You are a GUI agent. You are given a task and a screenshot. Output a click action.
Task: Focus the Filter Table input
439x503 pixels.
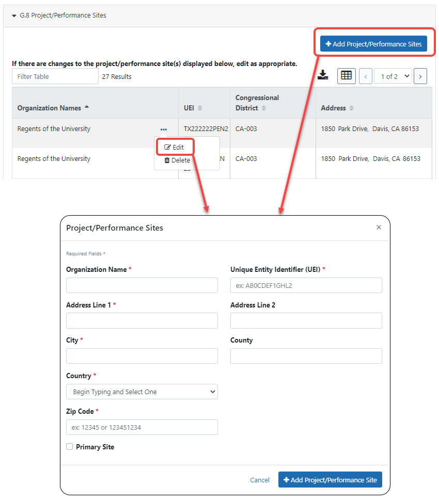pyautogui.click(x=55, y=76)
